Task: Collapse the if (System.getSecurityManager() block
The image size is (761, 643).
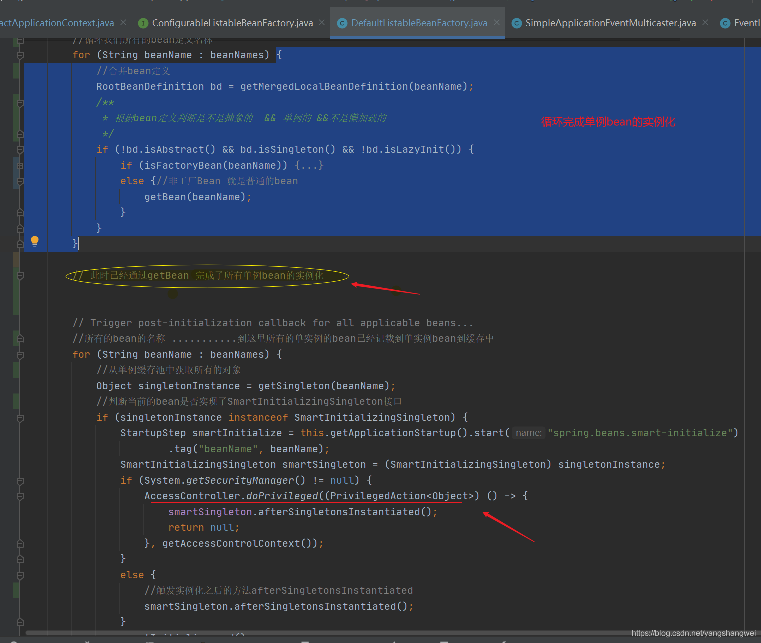Action: [x=20, y=481]
